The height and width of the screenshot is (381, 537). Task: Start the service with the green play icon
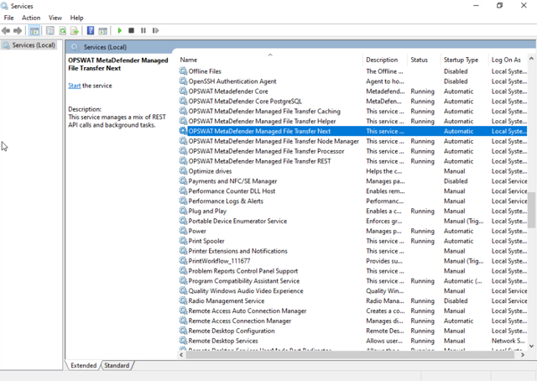coord(119,30)
